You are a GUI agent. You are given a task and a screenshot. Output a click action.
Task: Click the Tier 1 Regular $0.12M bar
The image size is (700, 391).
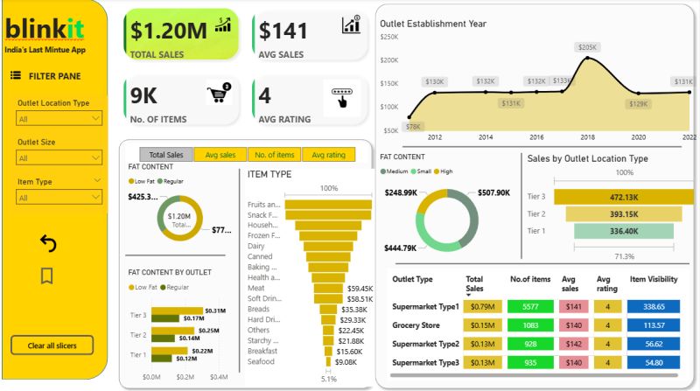tap(162, 359)
